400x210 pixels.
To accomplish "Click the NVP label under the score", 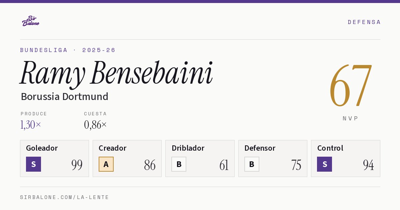I will pos(351,118).
